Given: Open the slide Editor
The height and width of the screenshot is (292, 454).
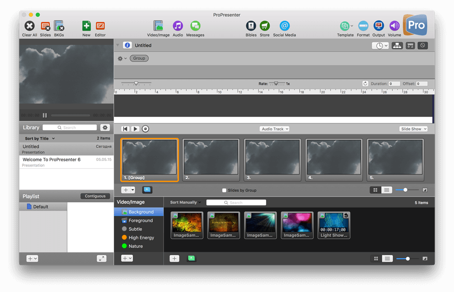Looking at the screenshot, I should pyautogui.click(x=100, y=26).
